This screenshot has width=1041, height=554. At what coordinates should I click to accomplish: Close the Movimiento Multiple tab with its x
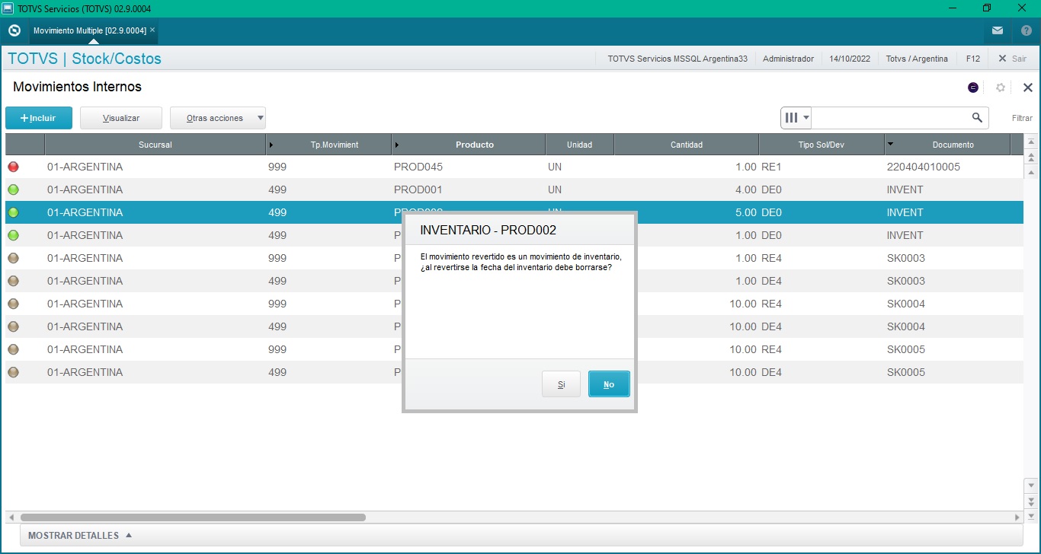pyautogui.click(x=152, y=30)
